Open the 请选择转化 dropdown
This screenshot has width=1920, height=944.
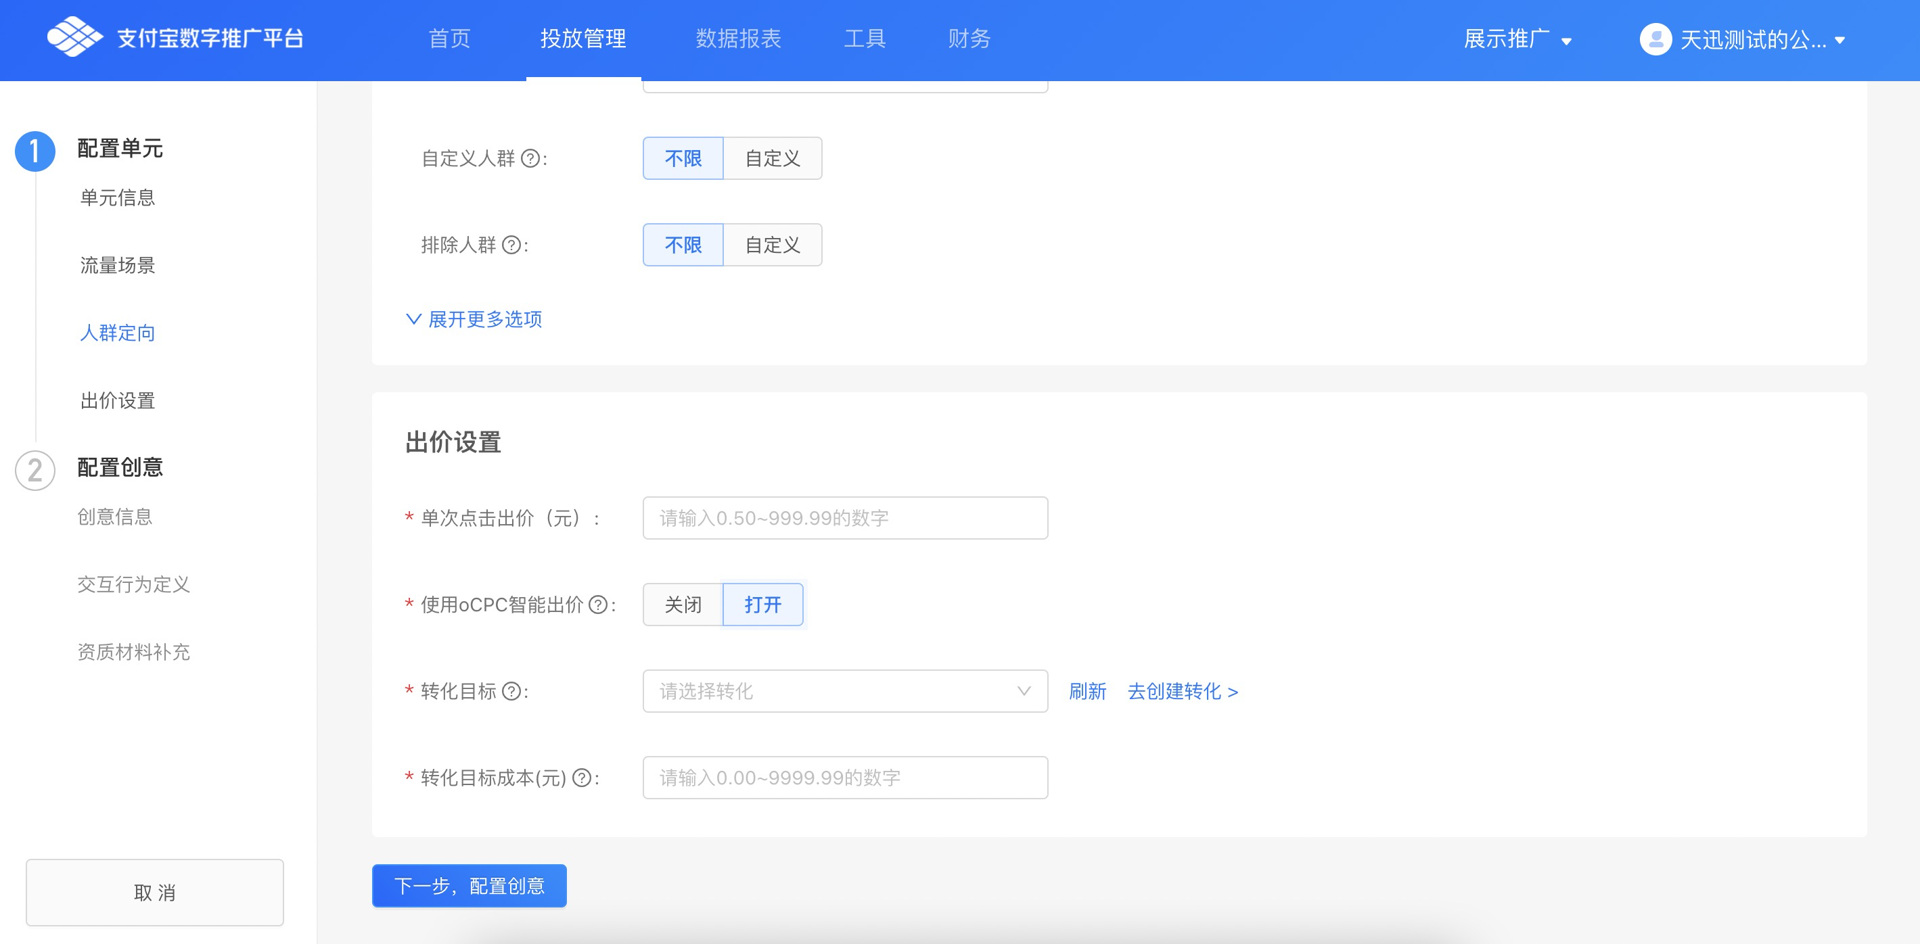point(845,690)
